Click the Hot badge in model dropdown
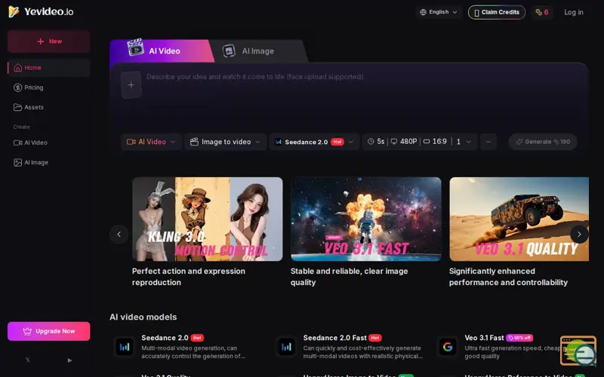Image resolution: width=604 pixels, height=377 pixels. point(337,142)
